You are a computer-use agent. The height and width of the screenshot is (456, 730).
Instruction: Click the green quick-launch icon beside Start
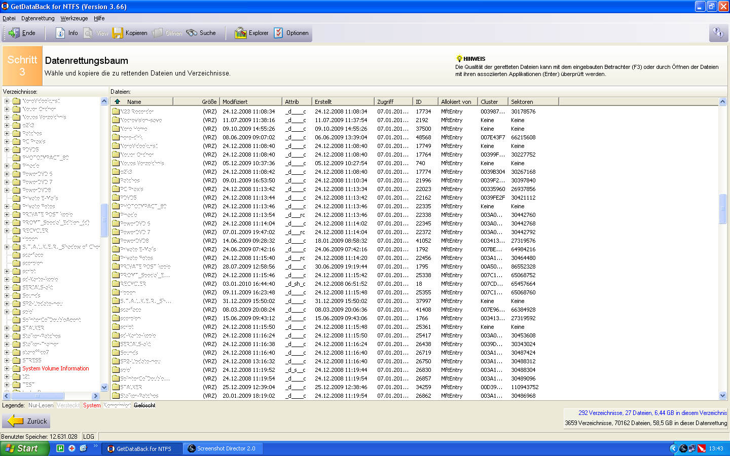60,448
